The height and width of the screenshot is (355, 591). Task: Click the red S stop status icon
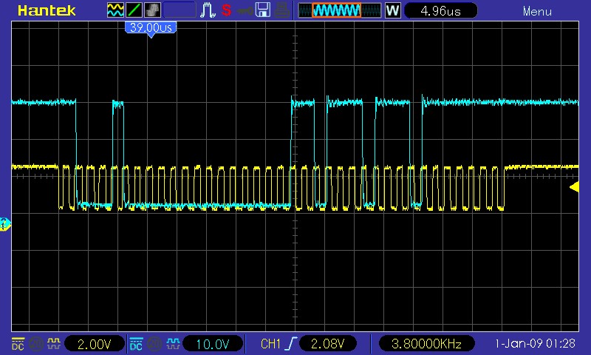[226, 10]
